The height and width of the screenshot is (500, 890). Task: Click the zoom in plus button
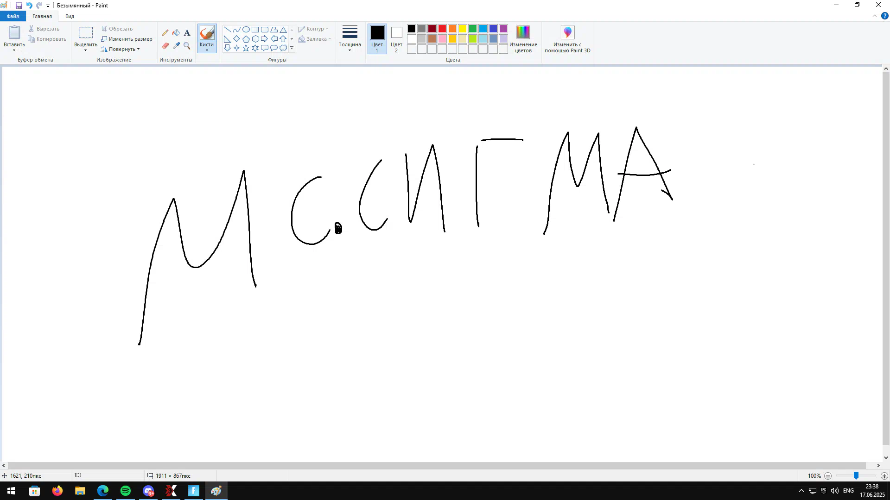(884, 476)
